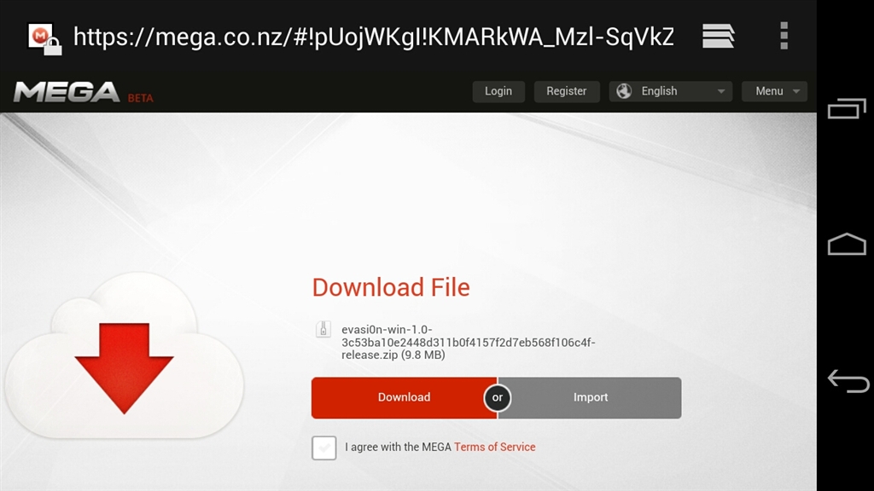Tap the MEGA site favicon with padlock
The image size is (874, 491).
click(x=44, y=39)
